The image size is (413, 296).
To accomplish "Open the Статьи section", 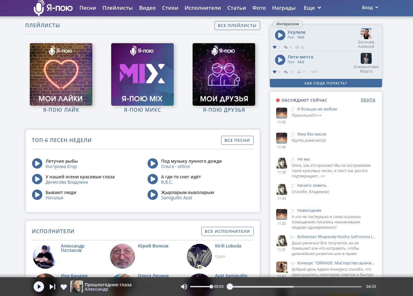I will (x=236, y=8).
